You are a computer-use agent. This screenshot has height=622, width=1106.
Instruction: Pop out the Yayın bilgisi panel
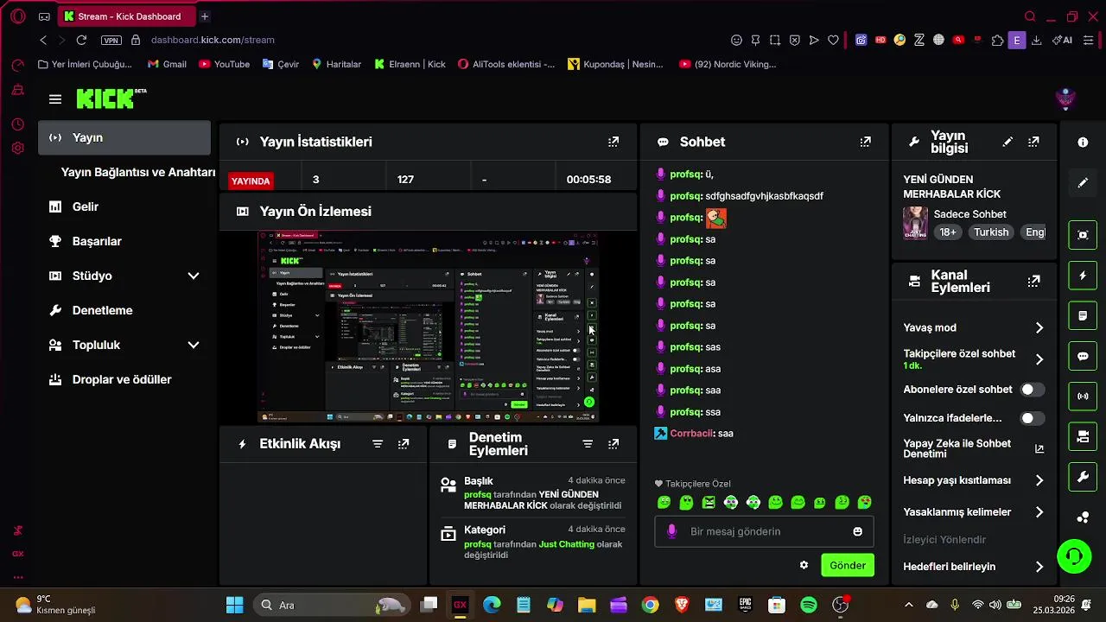tap(1033, 142)
